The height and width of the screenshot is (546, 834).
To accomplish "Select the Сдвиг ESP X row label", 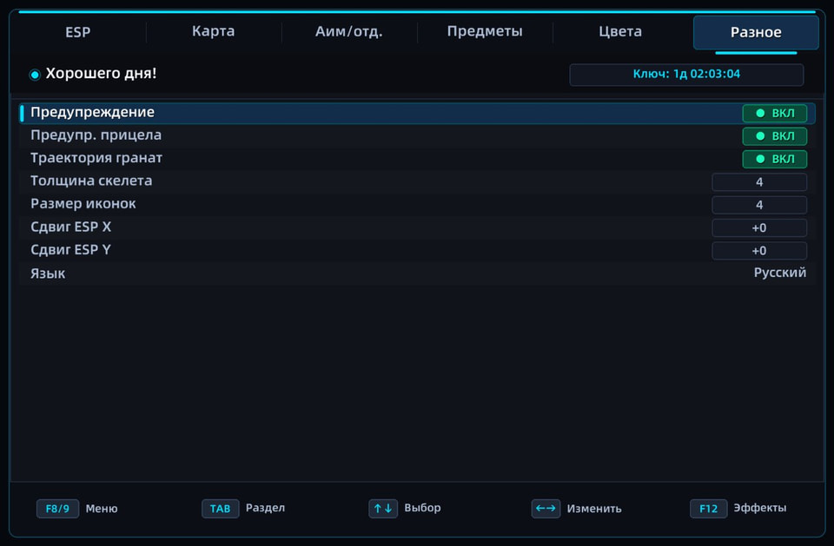I will [70, 227].
